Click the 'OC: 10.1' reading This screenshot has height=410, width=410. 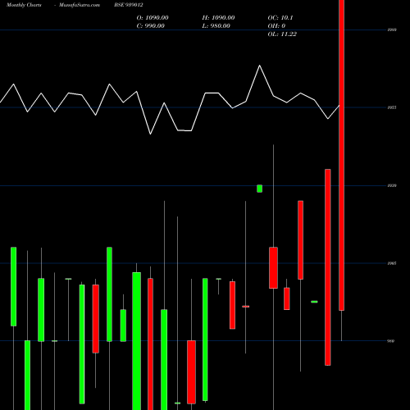click(x=280, y=18)
